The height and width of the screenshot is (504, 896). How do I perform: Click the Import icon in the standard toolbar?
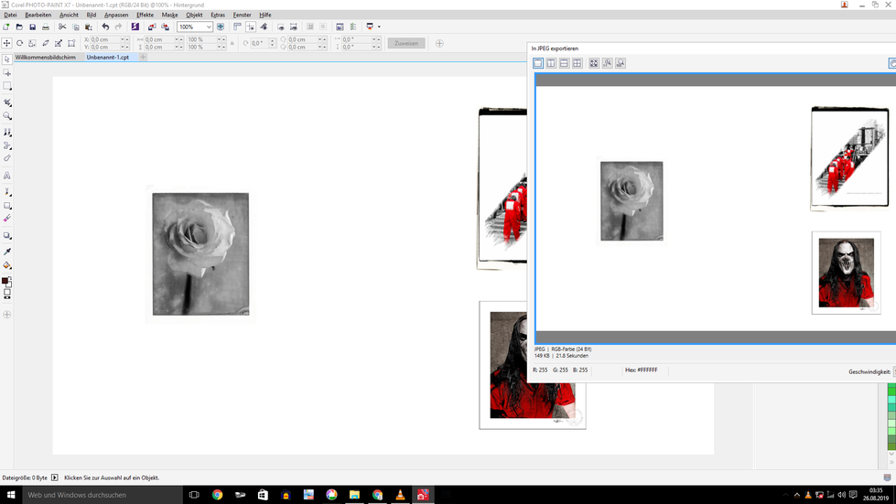coord(152,27)
